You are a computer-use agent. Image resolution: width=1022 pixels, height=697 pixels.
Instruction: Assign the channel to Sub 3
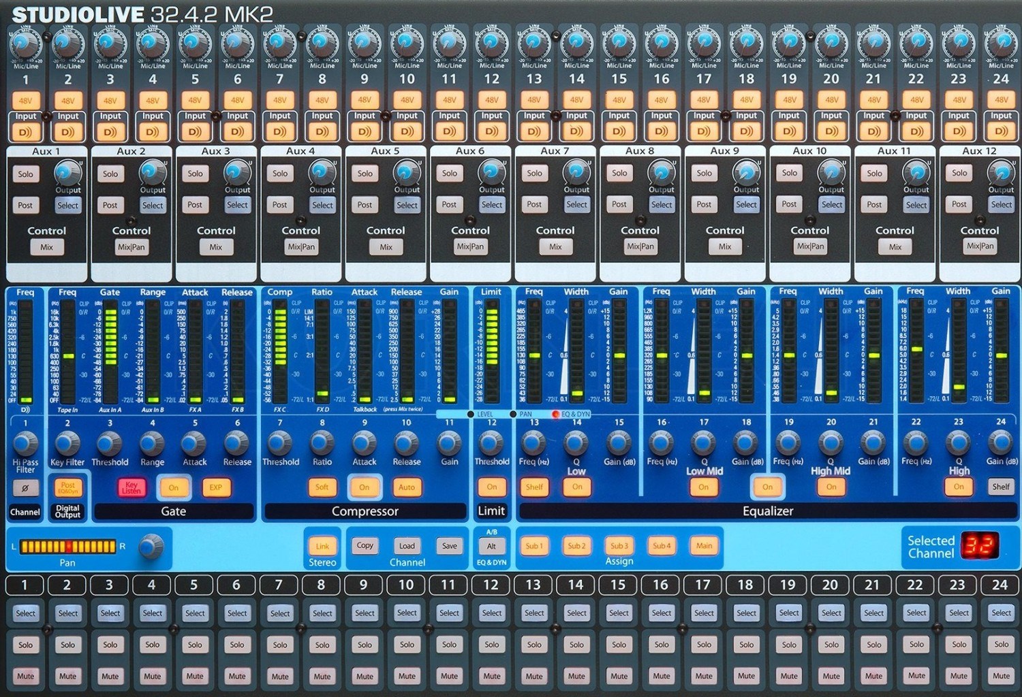coord(619,546)
